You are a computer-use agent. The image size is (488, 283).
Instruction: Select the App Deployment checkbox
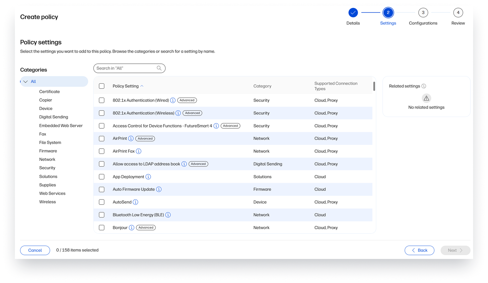[102, 177]
